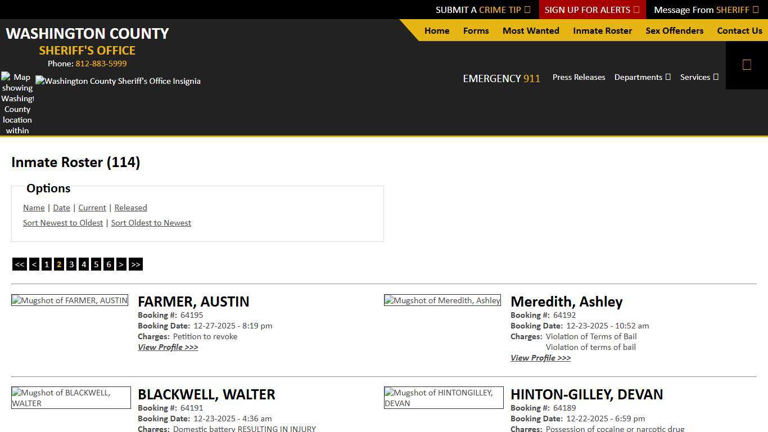
Task: Open the mugshot thumbnail for Meredith, Ashley
Action: tap(442, 300)
